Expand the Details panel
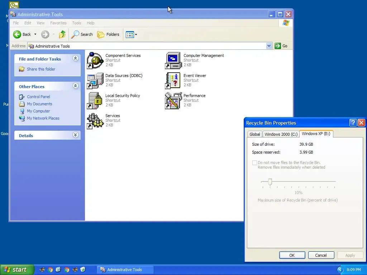The width and height of the screenshot is (367, 275). 75,135
